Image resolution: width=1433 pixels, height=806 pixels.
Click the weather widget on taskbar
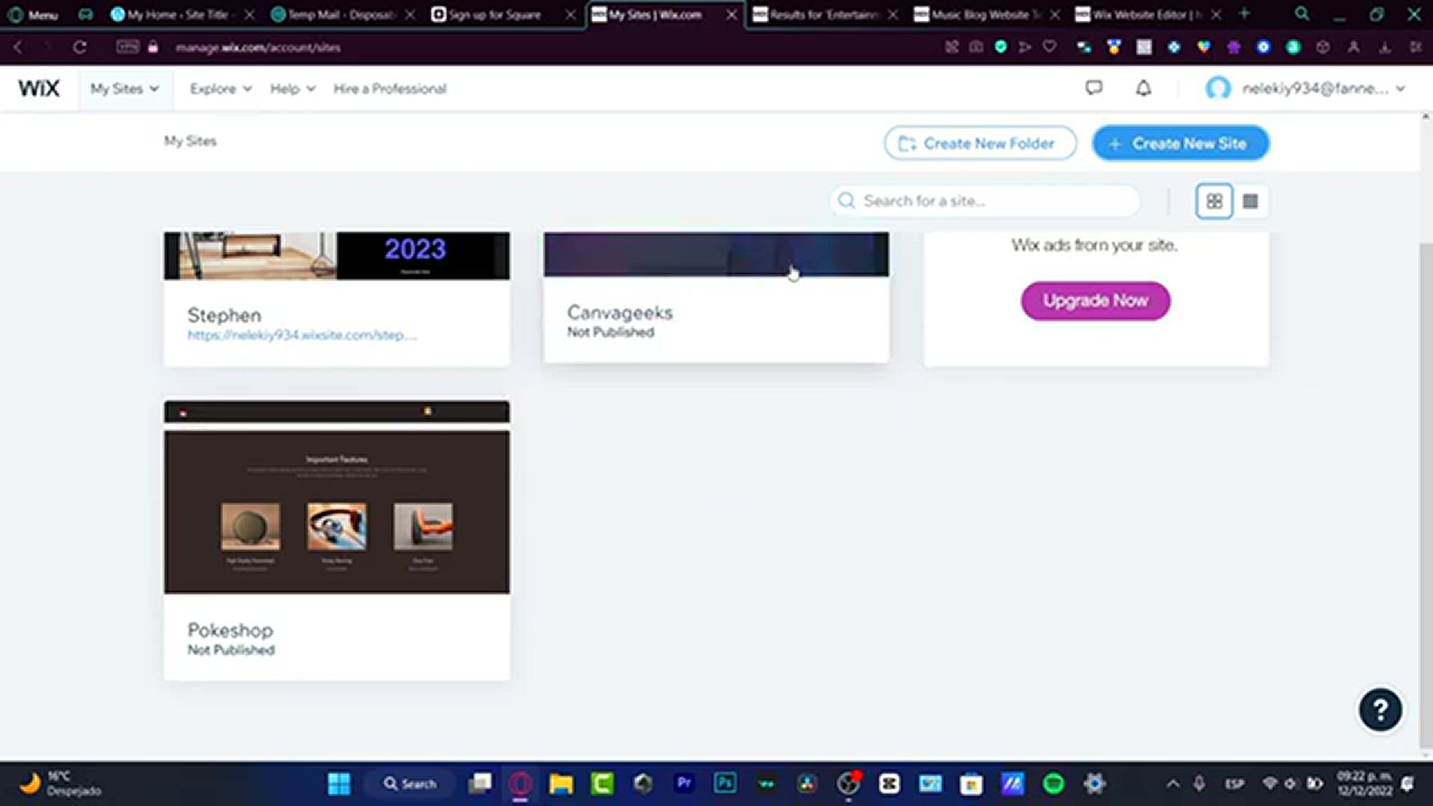click(x=60, y=784)
